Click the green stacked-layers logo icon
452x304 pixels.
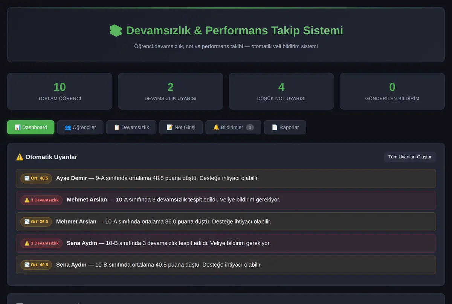[x=116, y=31]
